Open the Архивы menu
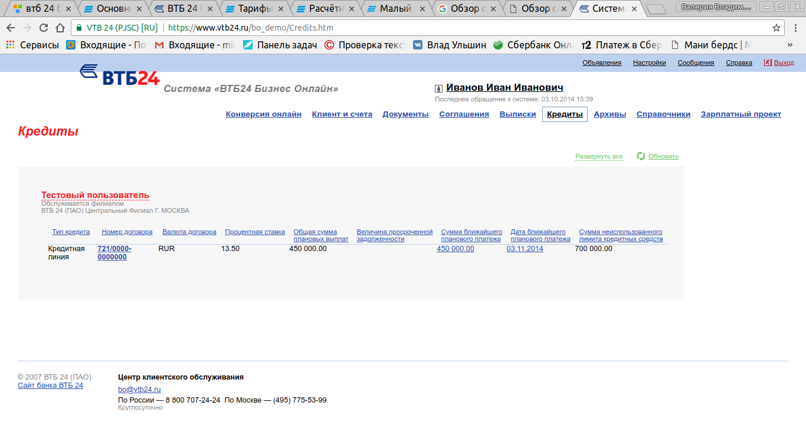This screenshot has width=806, height=435. (610, 114)
